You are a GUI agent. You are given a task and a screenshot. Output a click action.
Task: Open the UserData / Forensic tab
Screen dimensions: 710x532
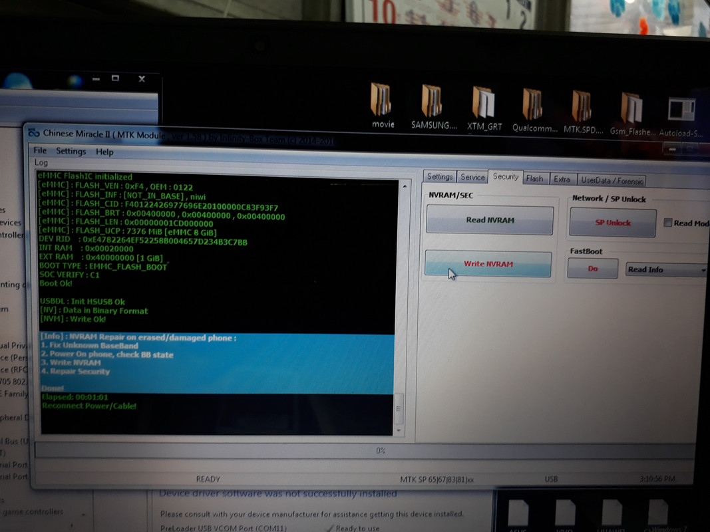click(x=612, y=180)
